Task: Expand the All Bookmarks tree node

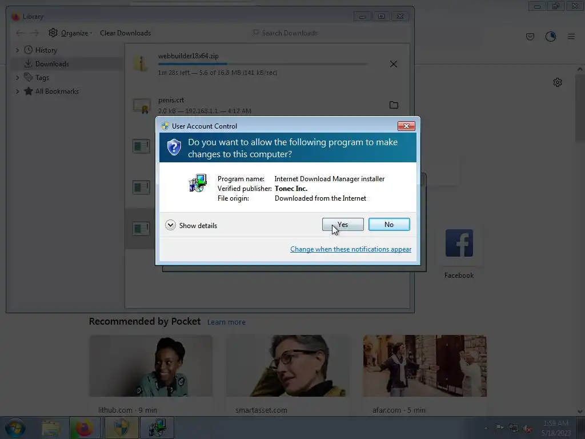Action: (x=17, y=91)
